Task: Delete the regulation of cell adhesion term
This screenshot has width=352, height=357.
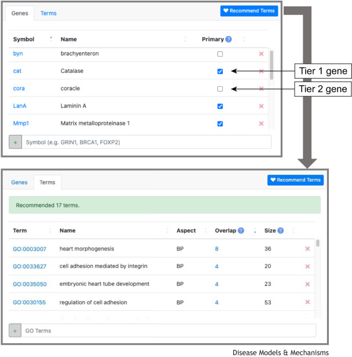Action: [307, 302]
